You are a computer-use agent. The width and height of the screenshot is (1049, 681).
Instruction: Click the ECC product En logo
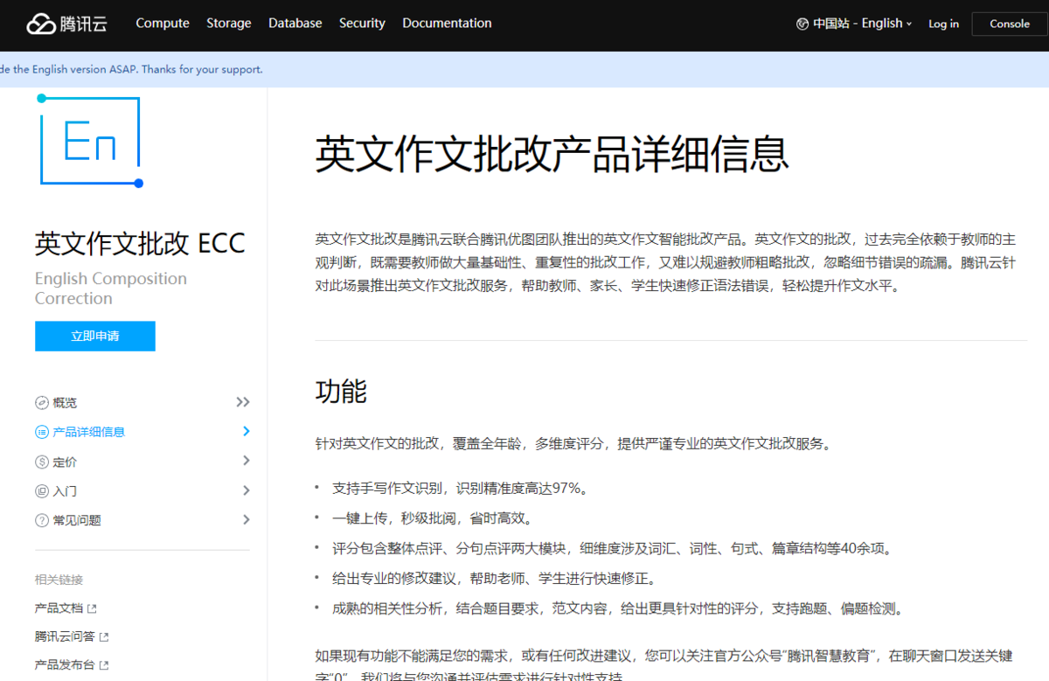pyautogui.click(x=90, y=141)
